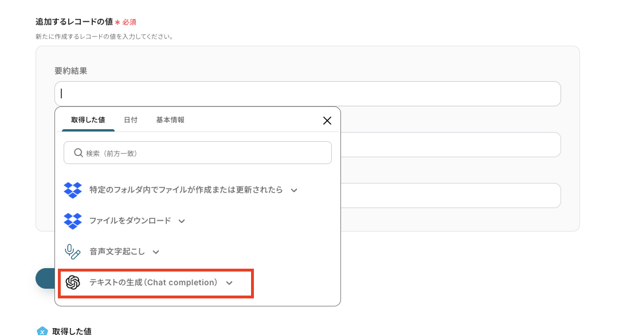Expand the テキストの生成 (Chat completion) chevron

[x=229, y=283]
